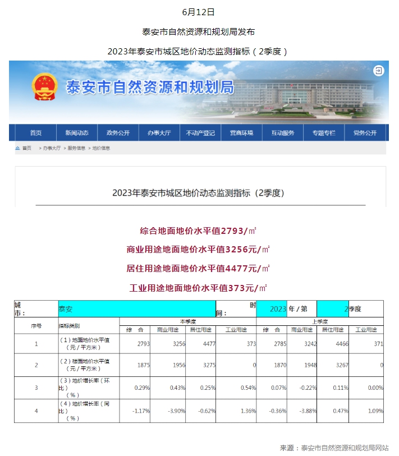Click the 泰安市自然资源和规划局 banner title
Screen dimensions: 399x456
click(150, 87)
